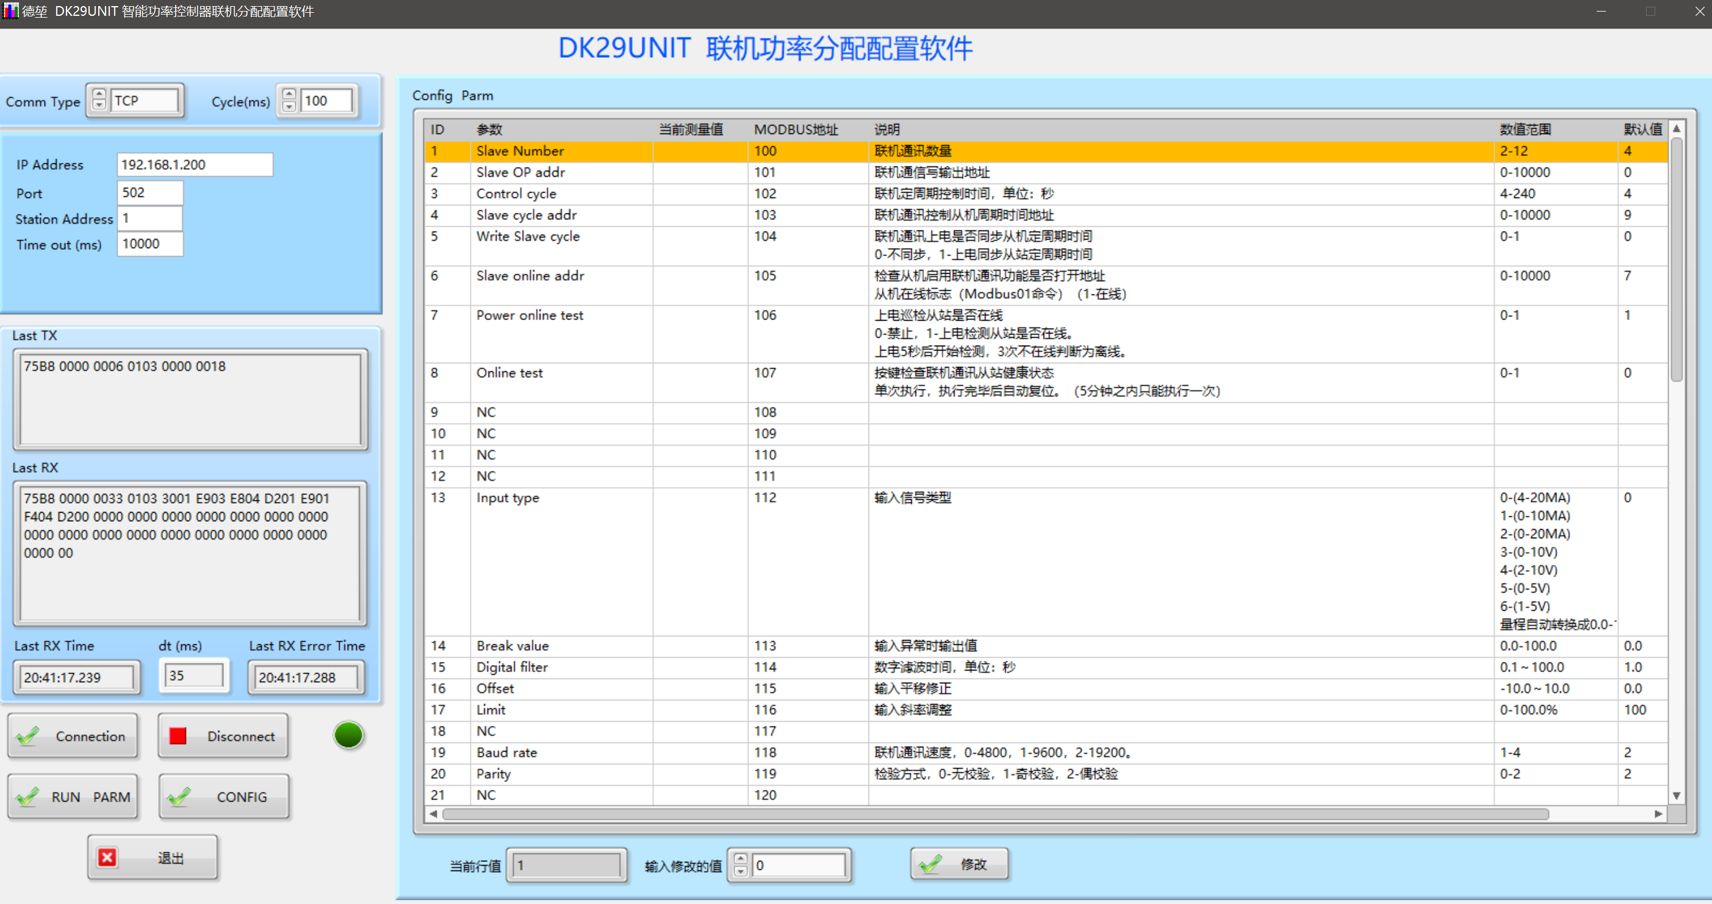Decrement the Cycle(ms) value arrow
This screenshot has width=1712, height=904.
click(x=289, y=105)
